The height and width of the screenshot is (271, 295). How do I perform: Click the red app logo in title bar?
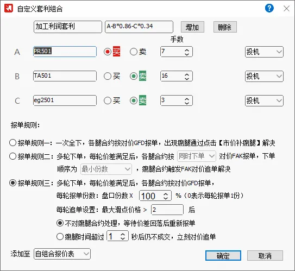[x=9, y=8]
